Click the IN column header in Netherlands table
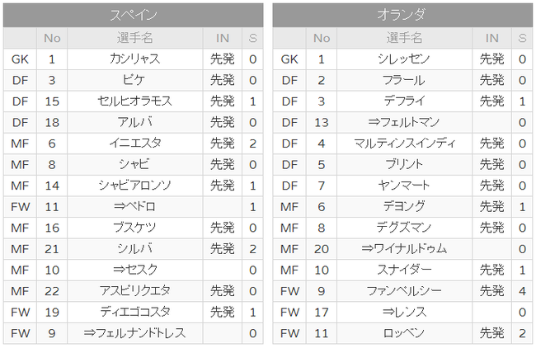 pyautogui.click(x=492, y=38)
